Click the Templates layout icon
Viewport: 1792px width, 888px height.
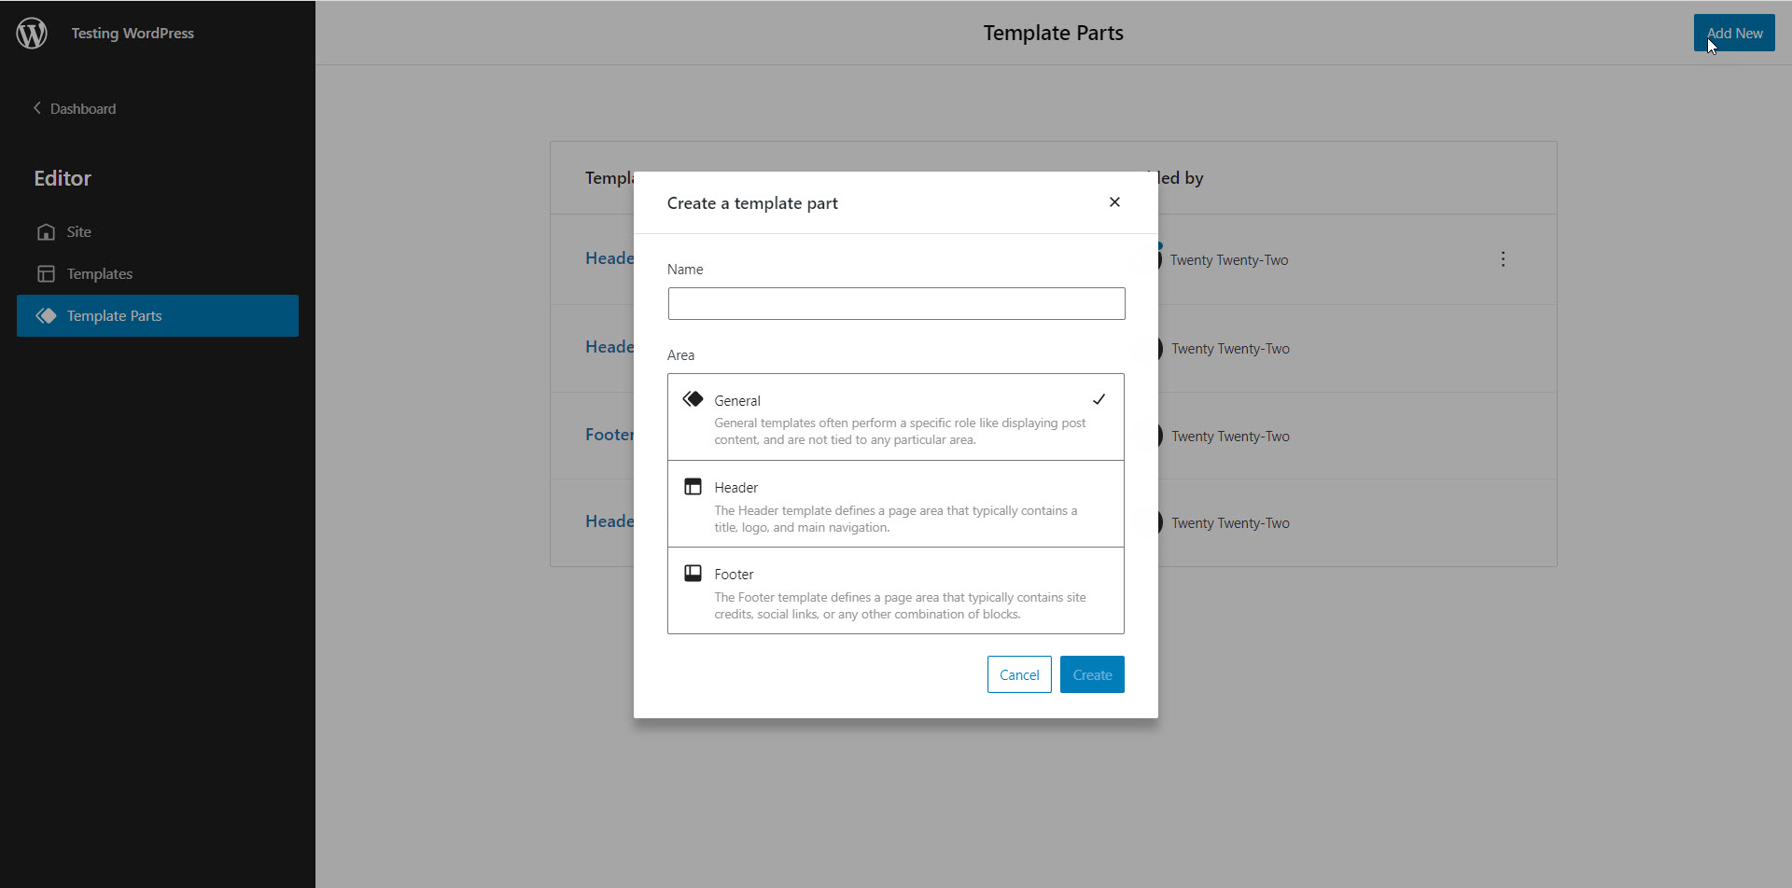pos(46,274)
